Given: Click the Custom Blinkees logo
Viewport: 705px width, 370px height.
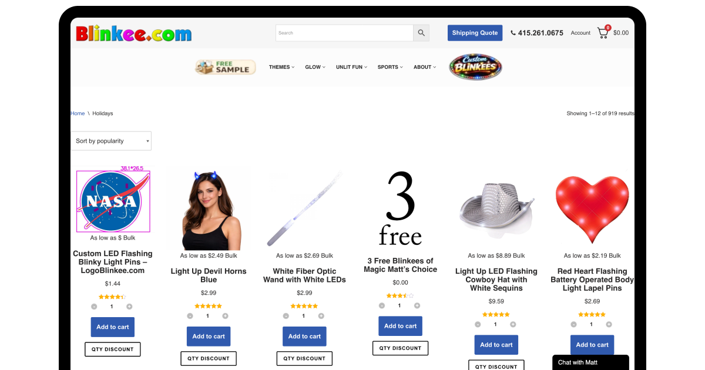Looking at the screenshot, I should (475, 67).
